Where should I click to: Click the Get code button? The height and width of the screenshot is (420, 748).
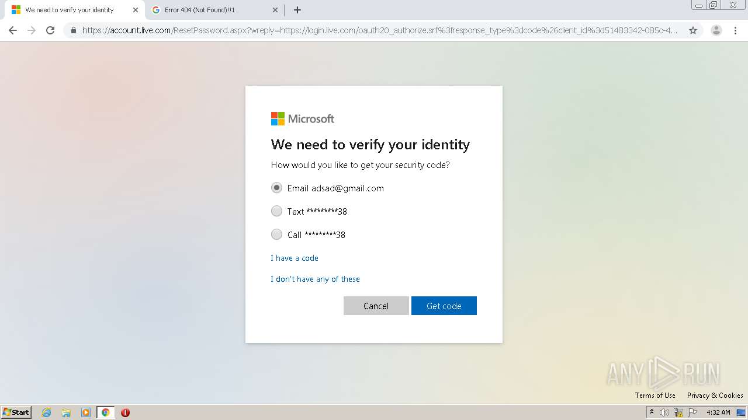444,306
